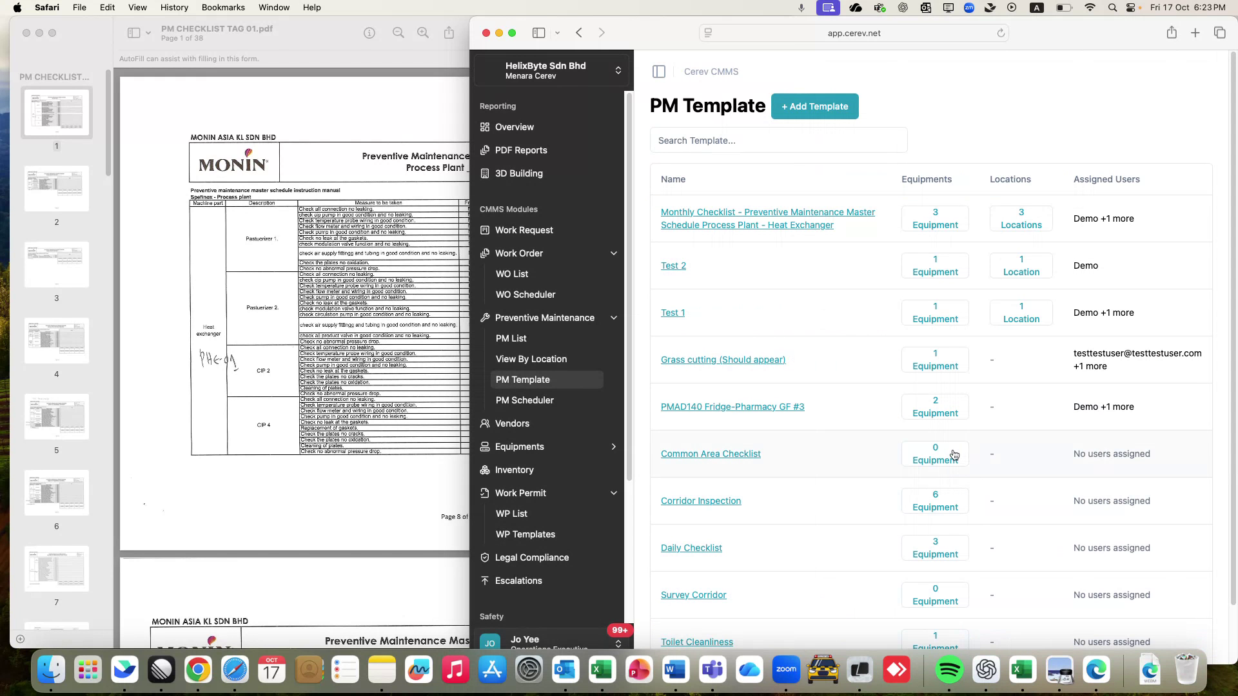The height and width of the screenshot is (696, 1238).
Task: Toggle the PDF thumbnail sidebar in Preview
Action: tap(134, 32)
